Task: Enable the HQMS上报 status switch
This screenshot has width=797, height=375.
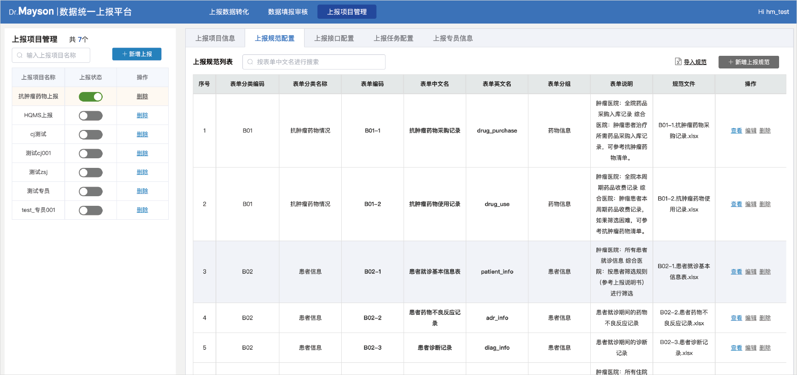Action: pyautogui.click(x=90, y=116)
